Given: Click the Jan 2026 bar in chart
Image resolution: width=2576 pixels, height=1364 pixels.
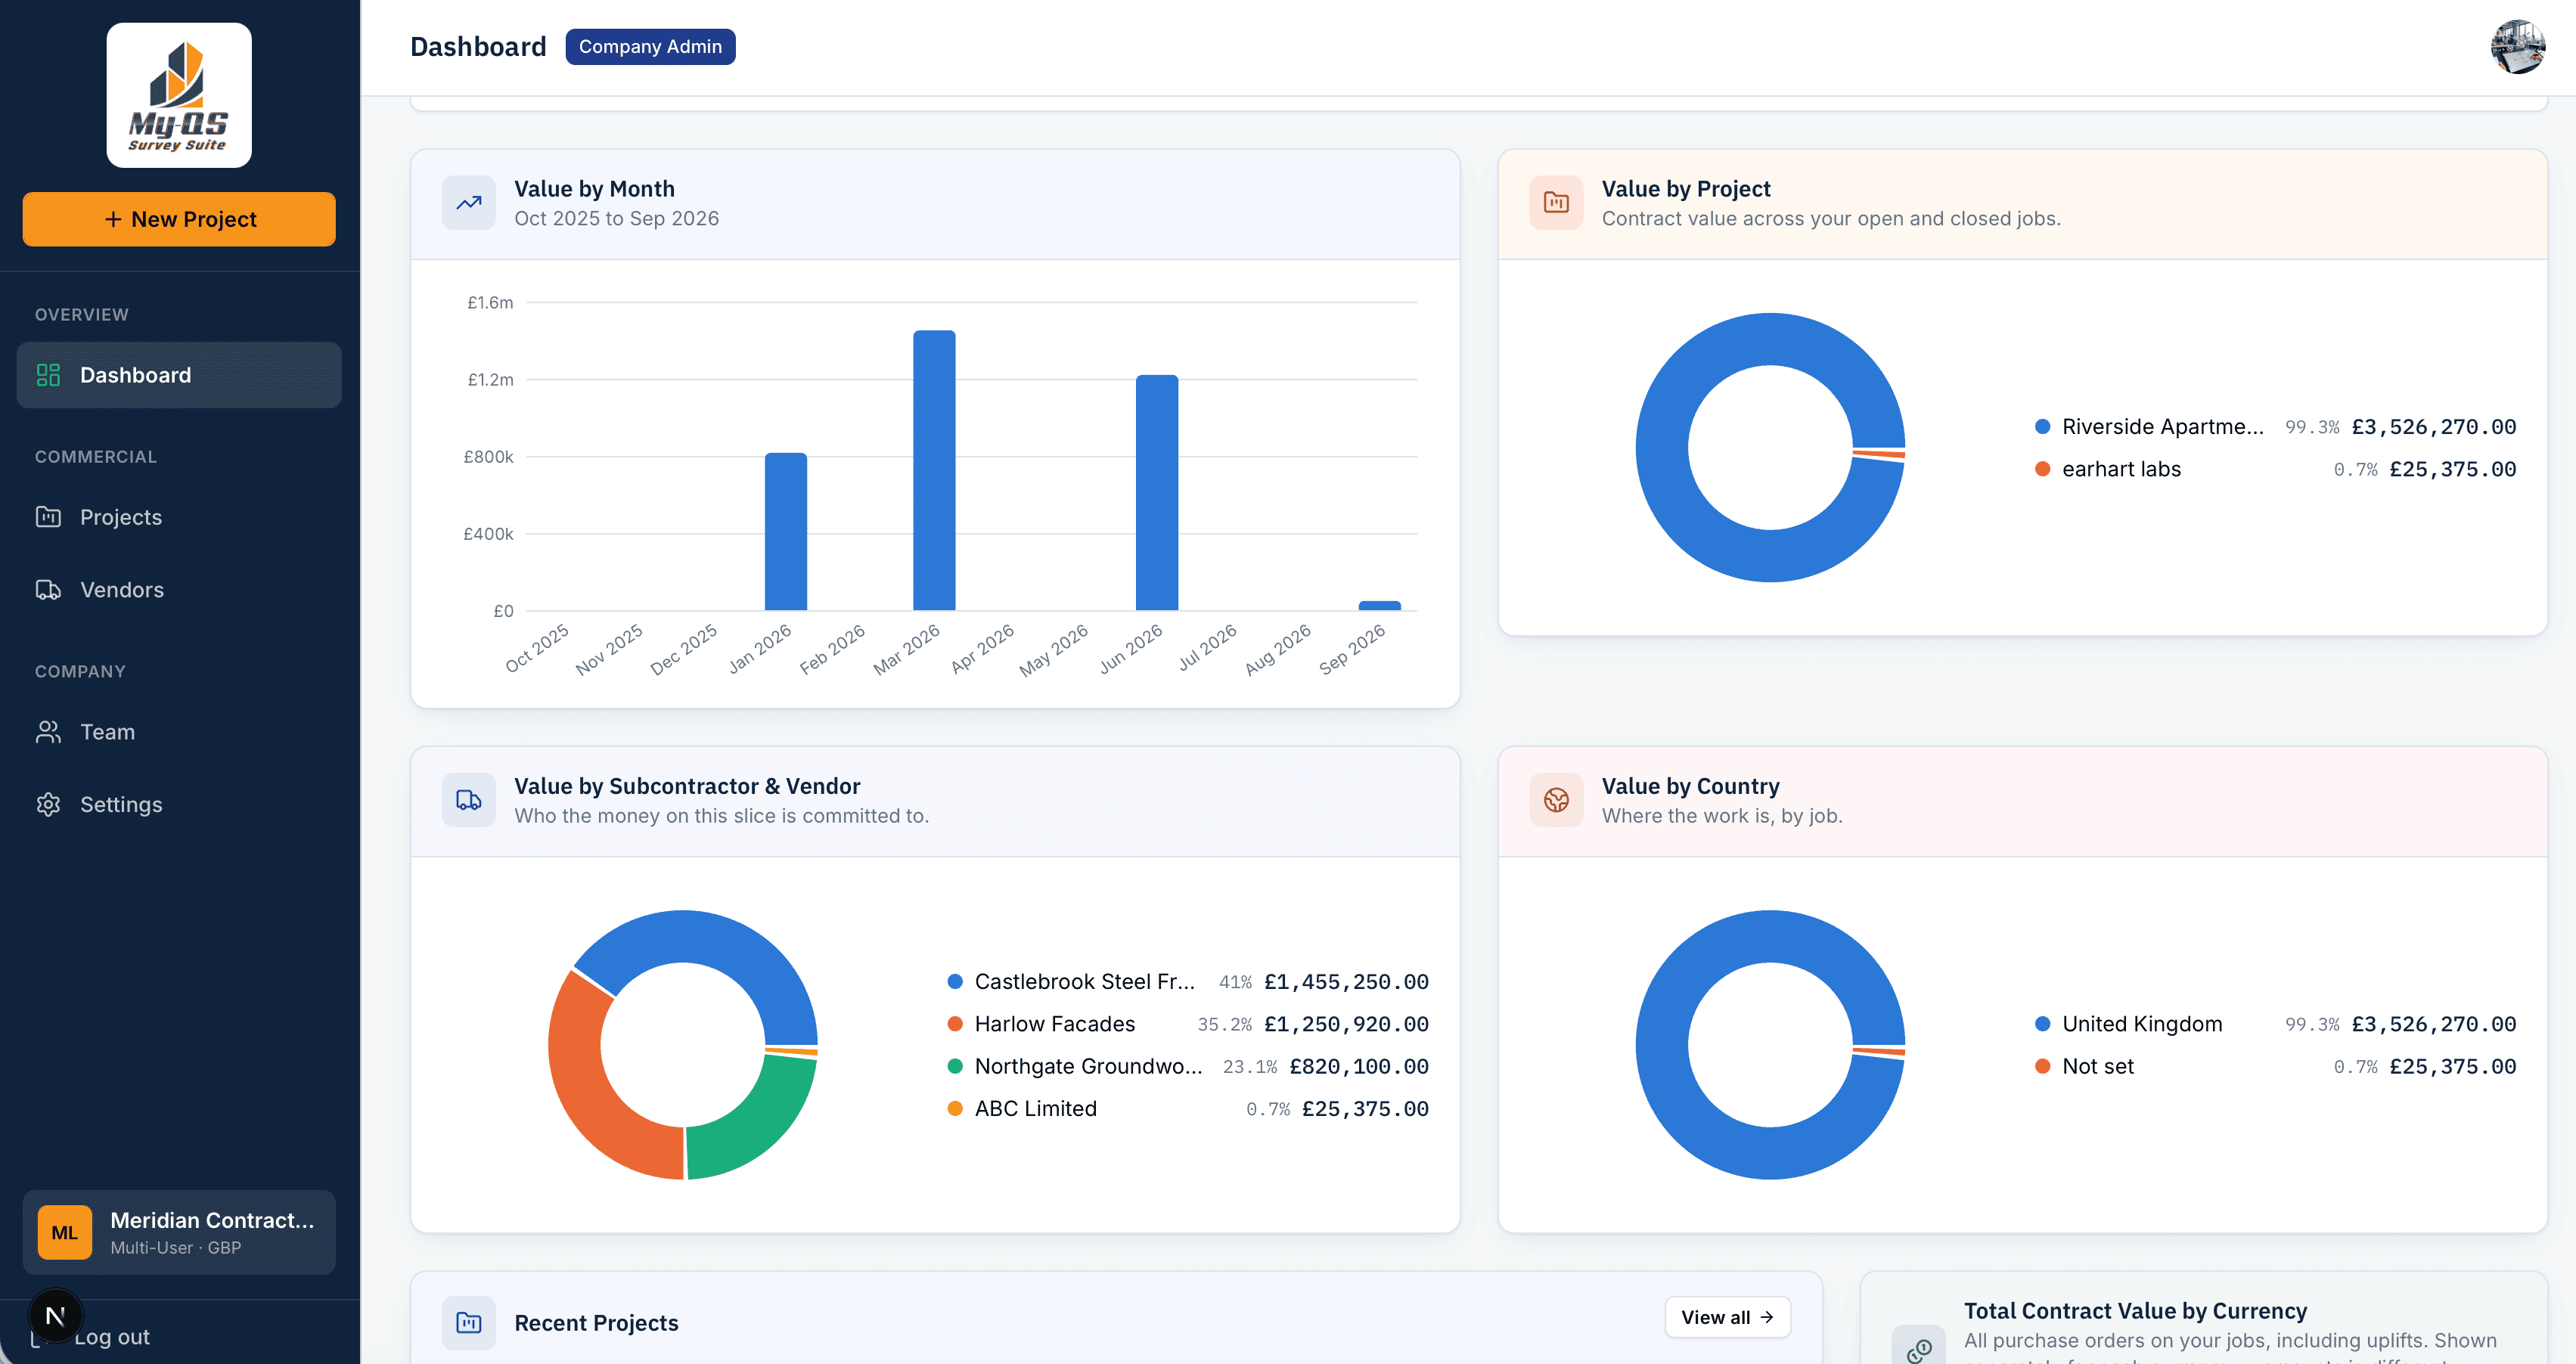Looking at the screenshot, I should [786, 531].
